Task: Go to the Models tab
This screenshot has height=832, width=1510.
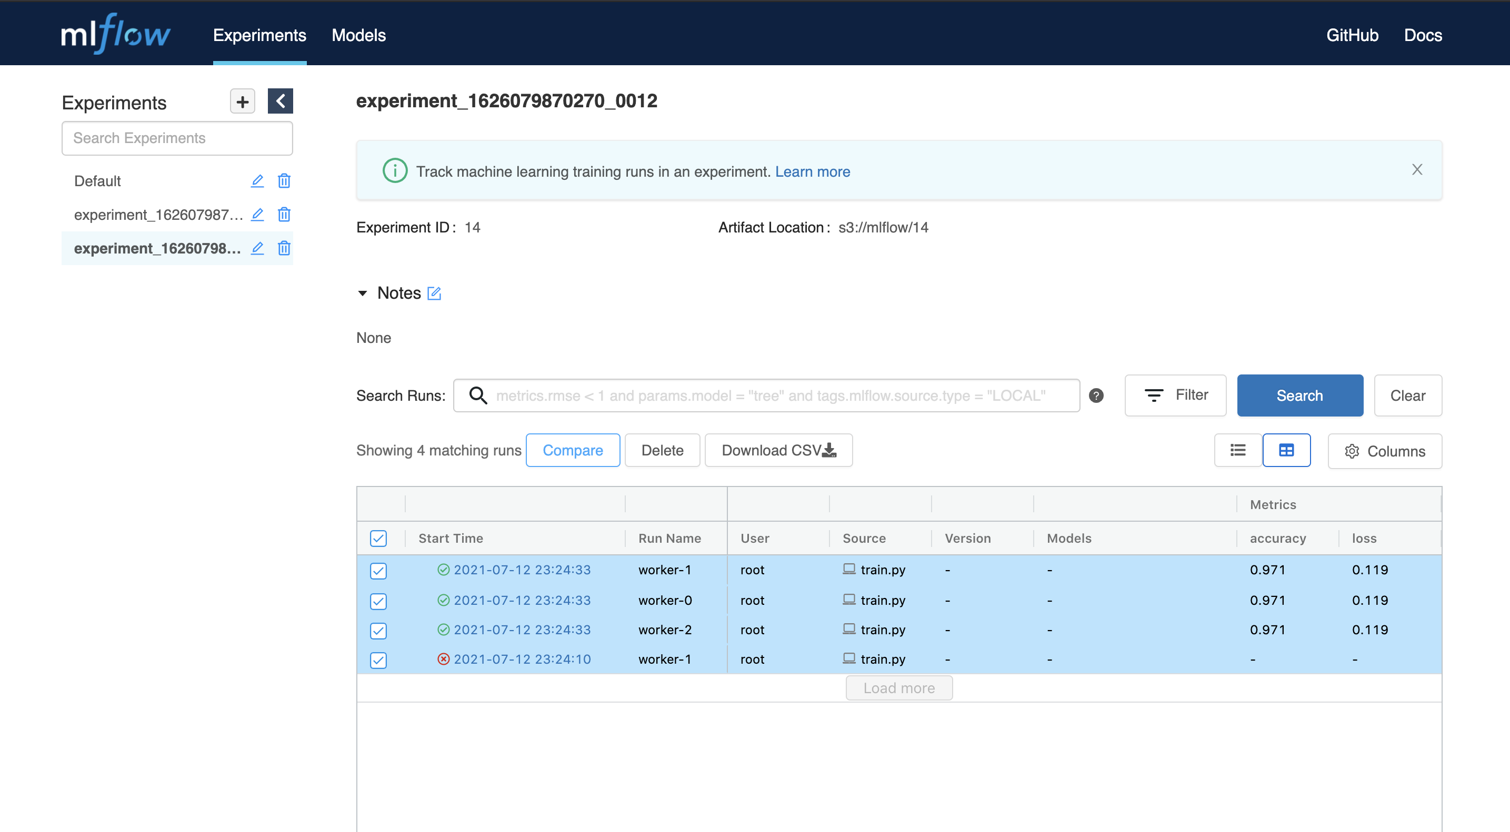Action: 358,35
